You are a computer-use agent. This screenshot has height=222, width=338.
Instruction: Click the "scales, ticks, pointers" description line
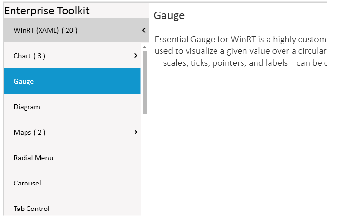click(x=241, y=63)
